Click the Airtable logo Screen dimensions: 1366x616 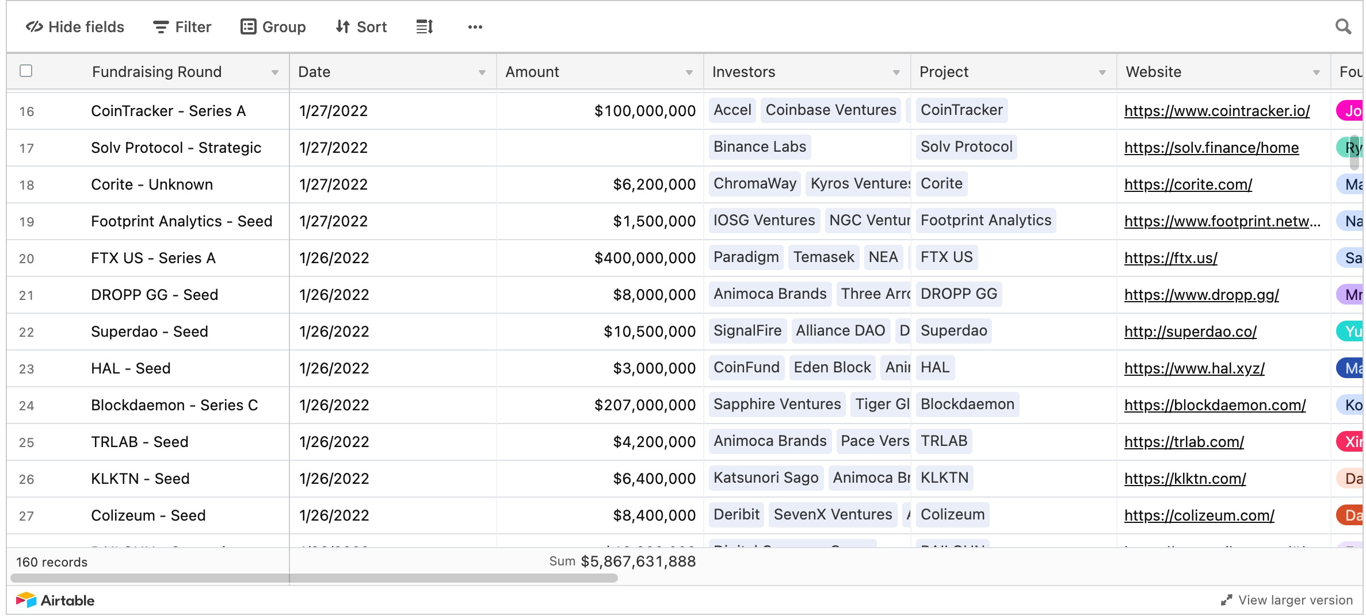[55, 600]
